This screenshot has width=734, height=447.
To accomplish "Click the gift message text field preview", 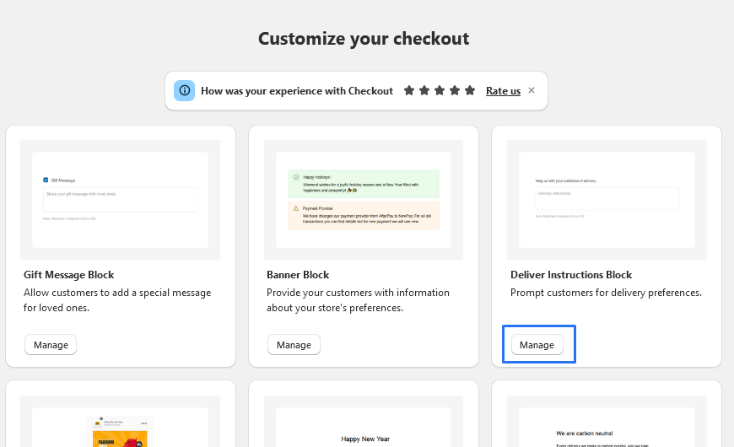I will 120,199.
